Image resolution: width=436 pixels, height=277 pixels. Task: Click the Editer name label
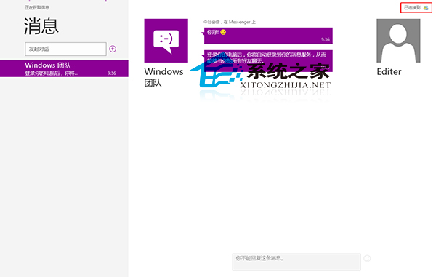tap(389, 72)
